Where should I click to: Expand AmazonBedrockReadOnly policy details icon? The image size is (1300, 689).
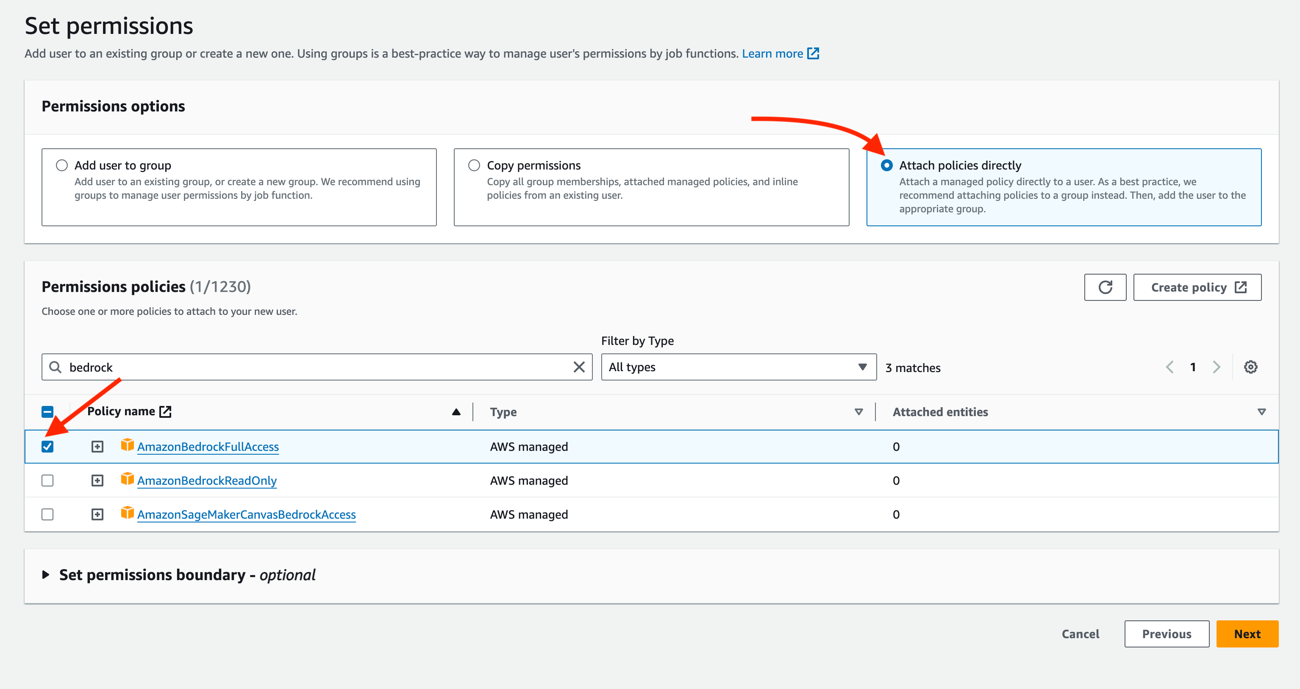[x=97, y=481]
